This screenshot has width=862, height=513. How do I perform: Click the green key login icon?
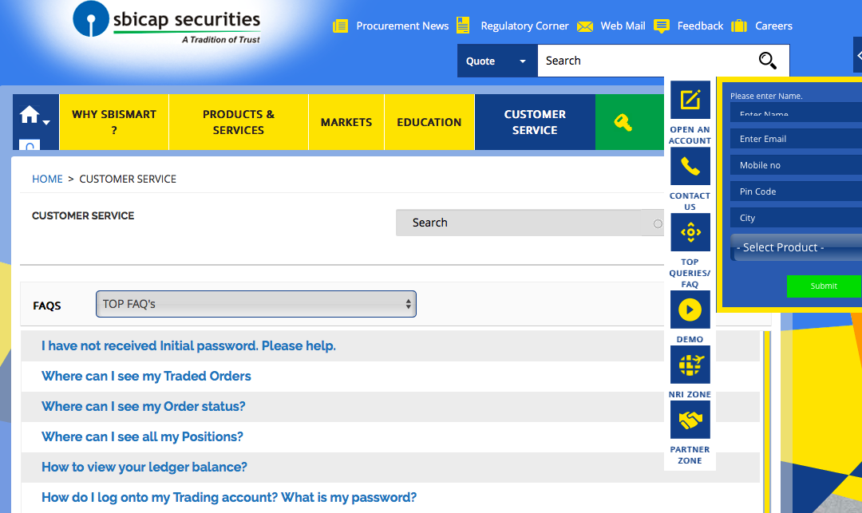(623, 122)
